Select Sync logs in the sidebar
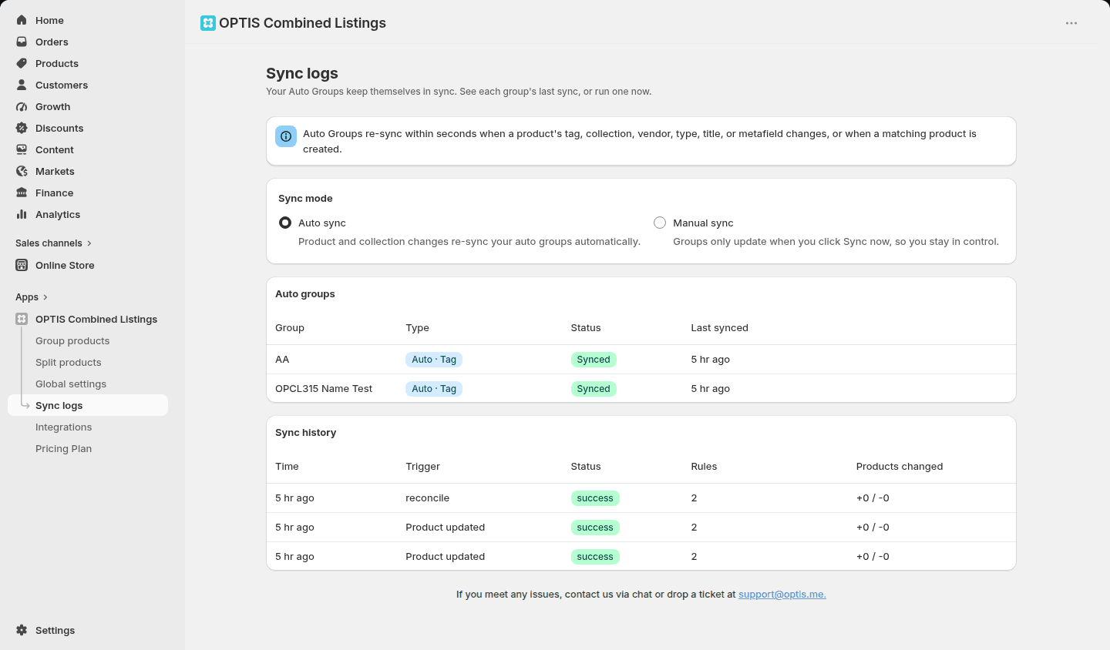Screen dimensions: 1110x650 (x=88, y=405)
